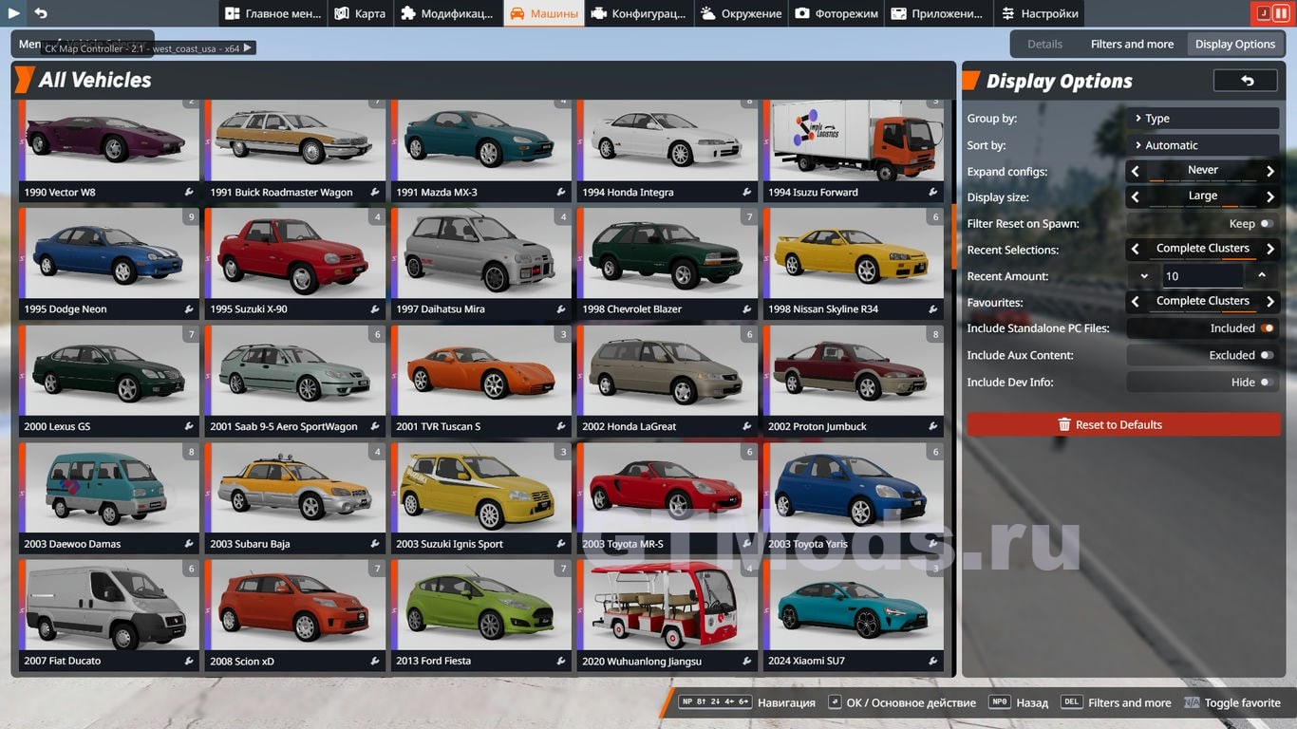Click the back arrow button in Display Options
The height and width of the screenshot is (729, 1297).
pyautogui.click(x=1246, y=82)
